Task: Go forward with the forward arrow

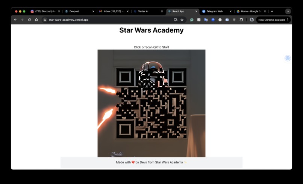Action: (22, 19)
